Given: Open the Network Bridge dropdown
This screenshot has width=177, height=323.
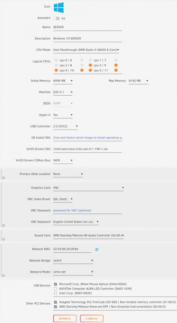Looking at the screenshot, I should (x=73, y=261).
